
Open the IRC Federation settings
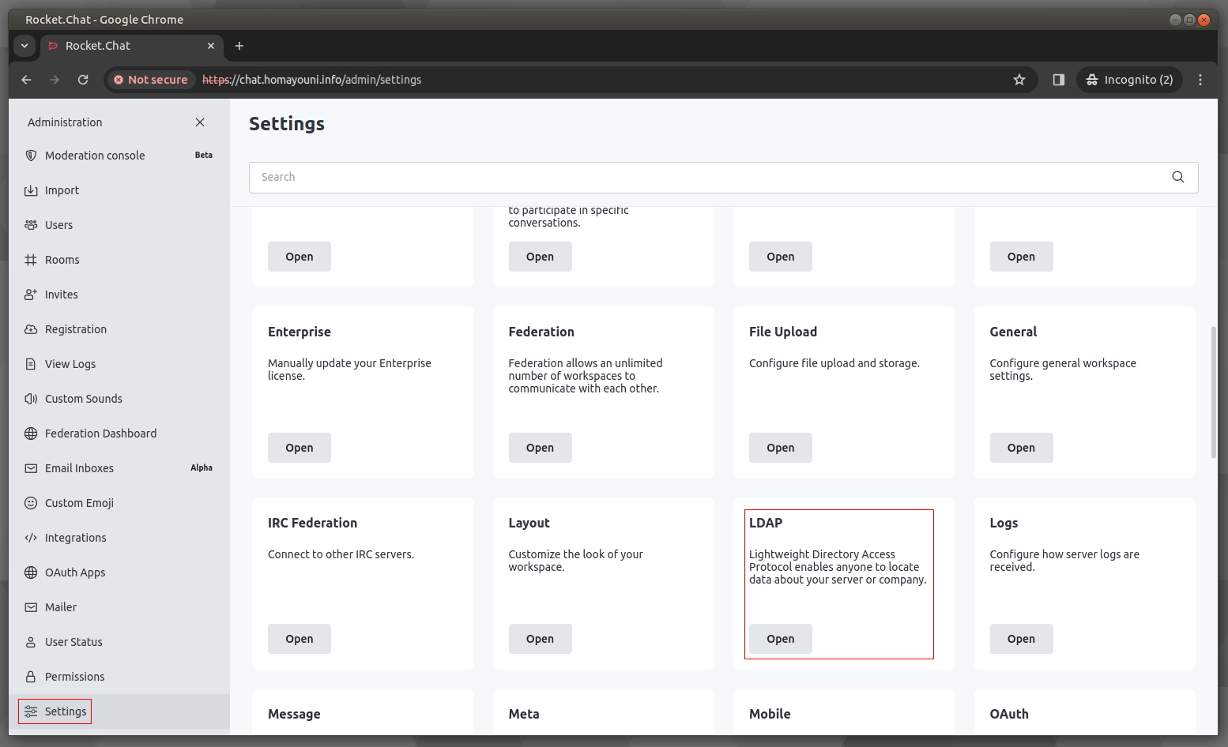(299, 639)
